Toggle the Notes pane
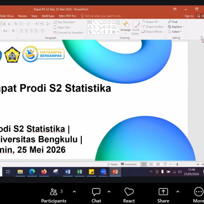This screenshot has height=204, width=204. click(112, 164)
